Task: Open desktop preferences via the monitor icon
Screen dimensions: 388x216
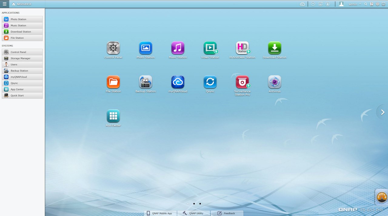Action: pos(383,4)
